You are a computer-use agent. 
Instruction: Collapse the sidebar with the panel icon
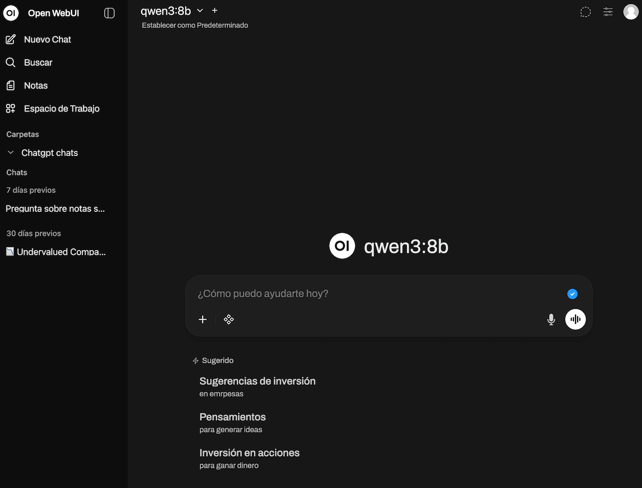click(109, 13)
